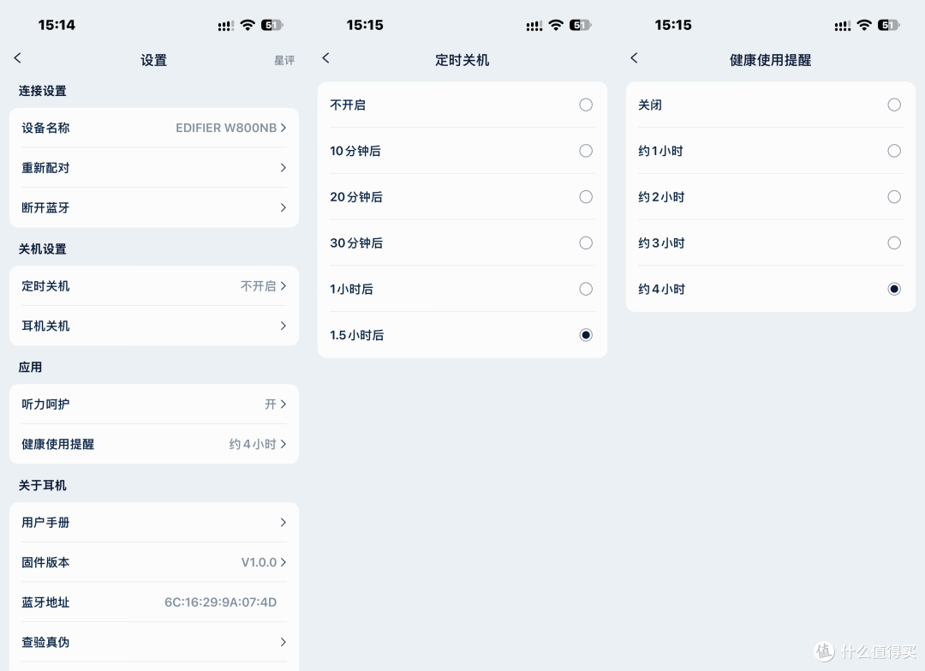The image size is (925, 671).
Task: Select 20分钟后 shutdown timer option
Action: click(586, 197)
